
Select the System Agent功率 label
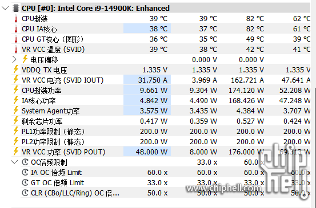click(51, 111)
